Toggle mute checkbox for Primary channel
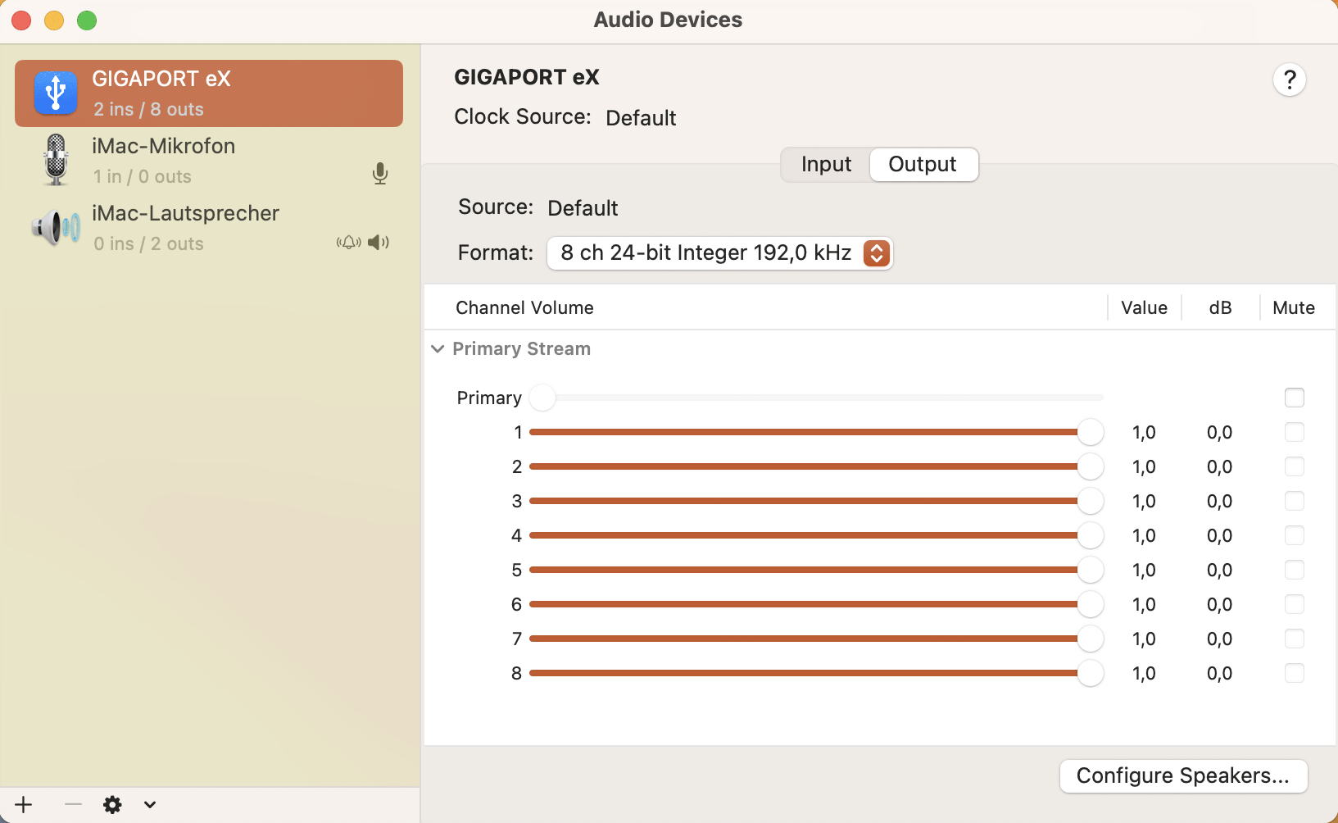The width and height of the screenshot is (1338, 823). coord(1295,398)
